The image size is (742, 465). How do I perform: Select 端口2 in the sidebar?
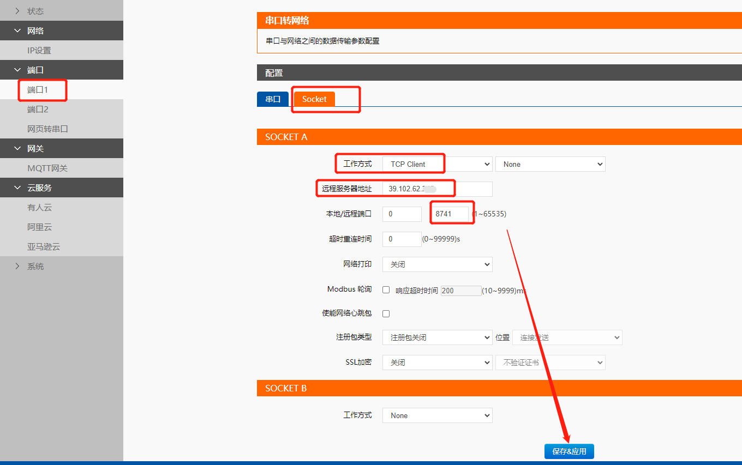click(38, 110)
